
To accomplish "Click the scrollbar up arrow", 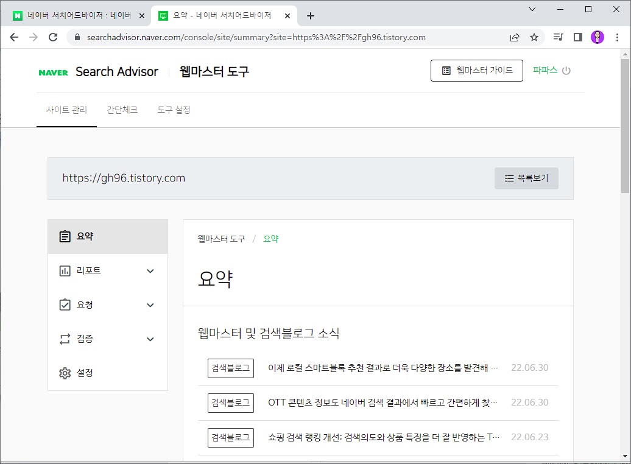I will pos(625,54).
